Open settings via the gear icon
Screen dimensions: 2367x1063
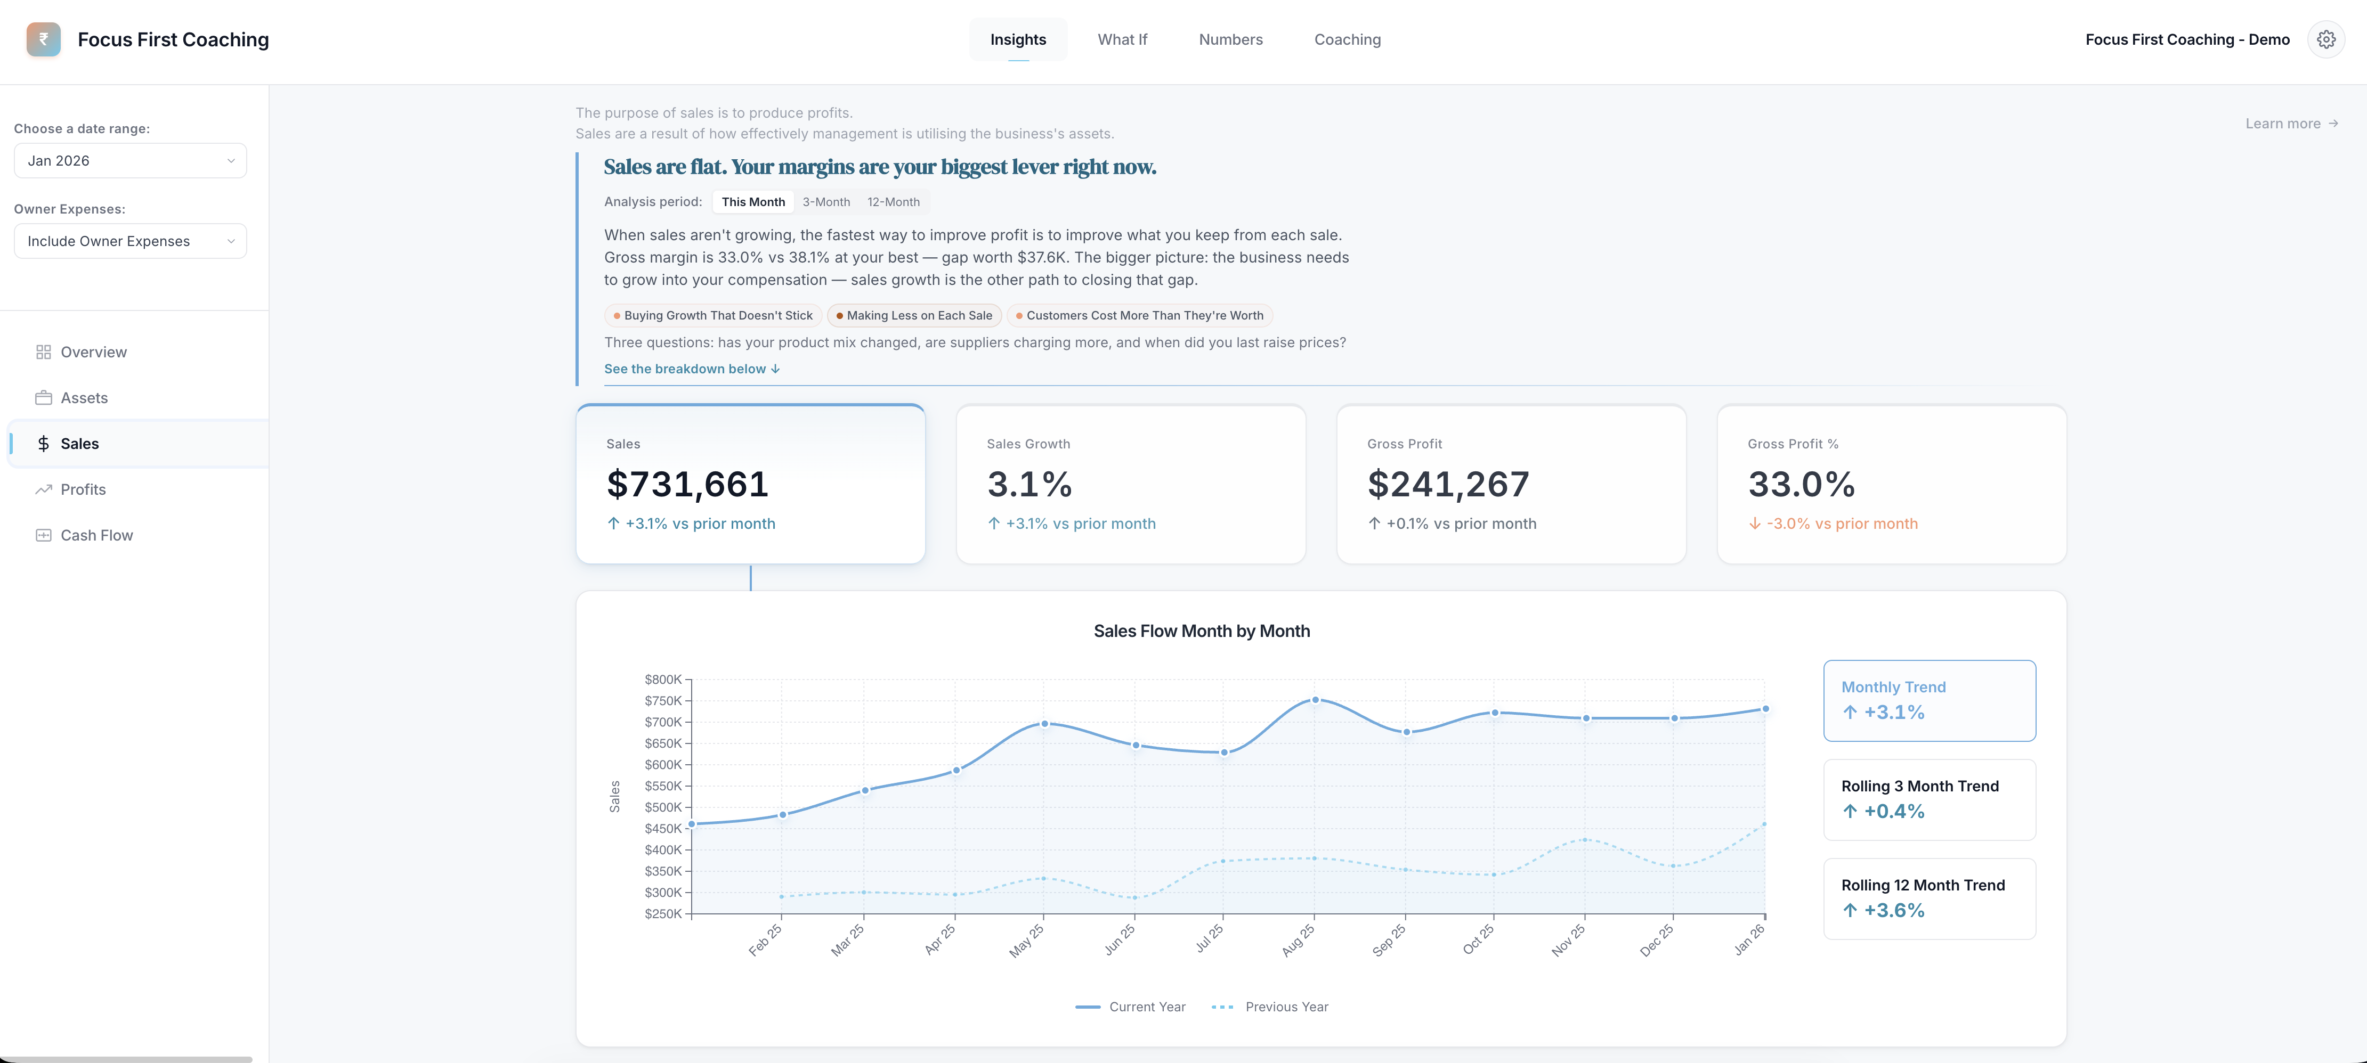pyautogui.click(x=2327, y=38)
